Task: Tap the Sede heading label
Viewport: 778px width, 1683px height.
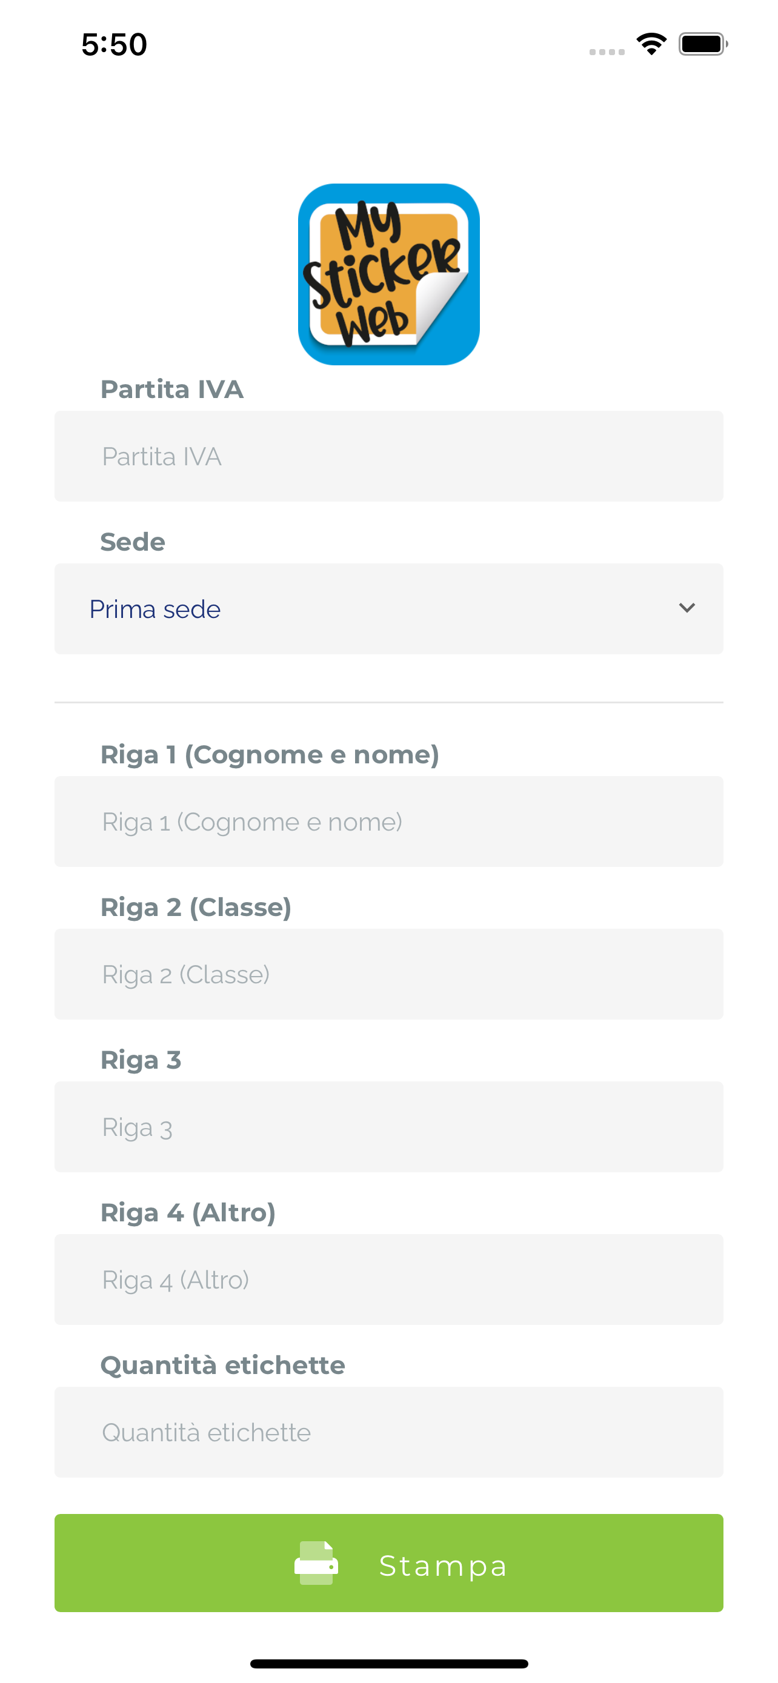Action: pos(133,542)
